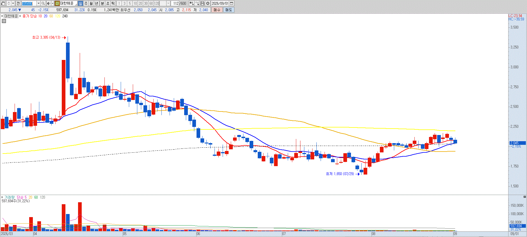The image size is (527, 237).
Task: Click the candle chart add icon
Action: 191,3
